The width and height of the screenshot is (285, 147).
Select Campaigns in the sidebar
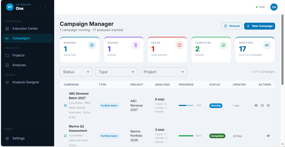[28, 38]
